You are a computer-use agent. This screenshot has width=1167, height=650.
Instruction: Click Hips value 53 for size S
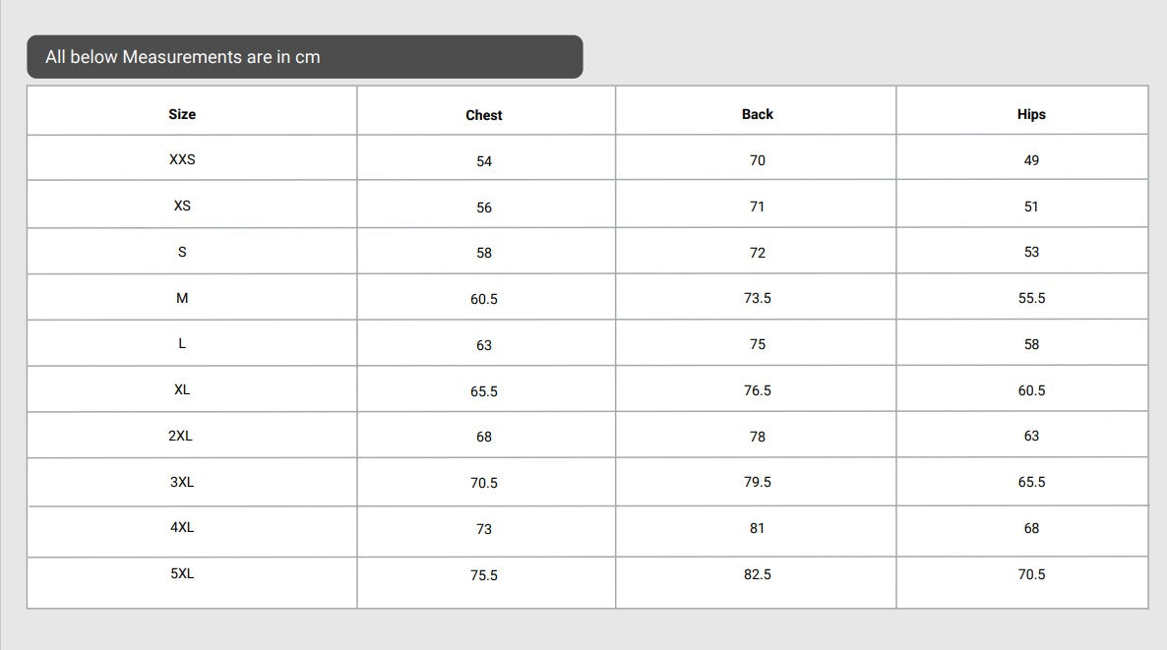point(1031,252)
